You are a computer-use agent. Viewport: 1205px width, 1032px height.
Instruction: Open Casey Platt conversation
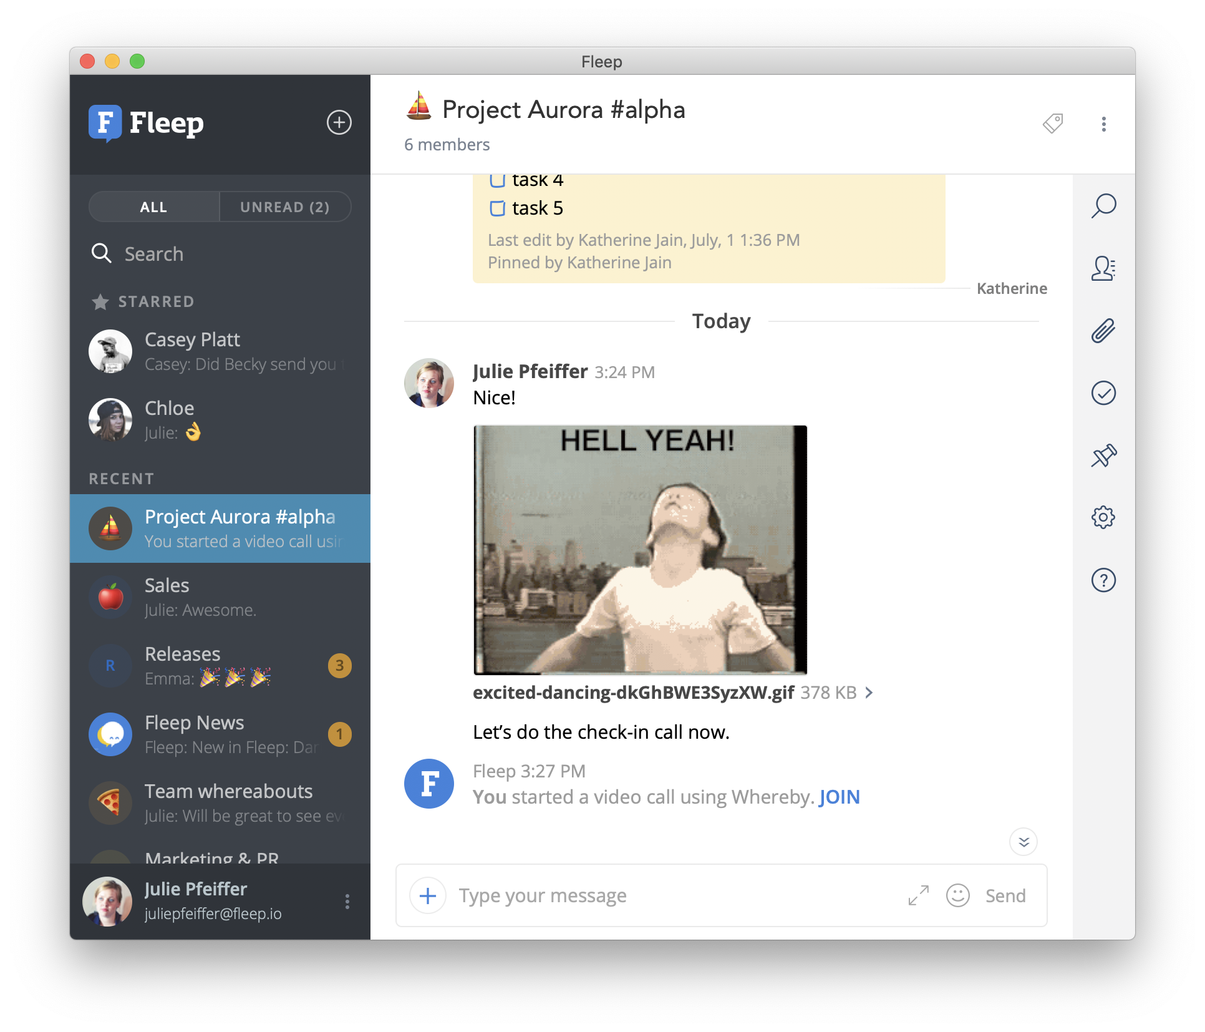click(220, 351)
